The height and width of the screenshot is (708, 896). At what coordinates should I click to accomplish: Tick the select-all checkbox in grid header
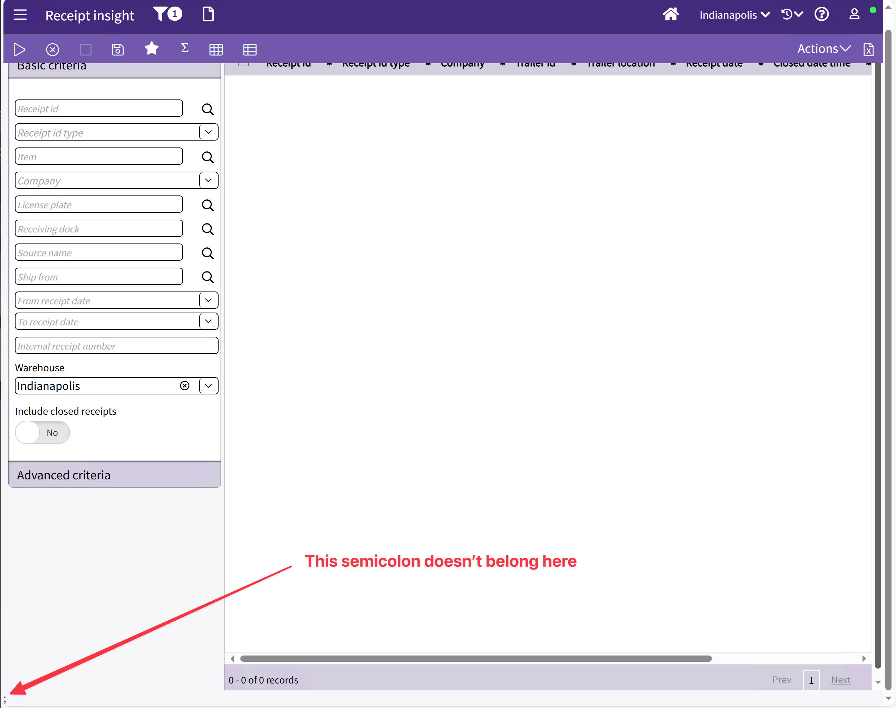[243, 64]
